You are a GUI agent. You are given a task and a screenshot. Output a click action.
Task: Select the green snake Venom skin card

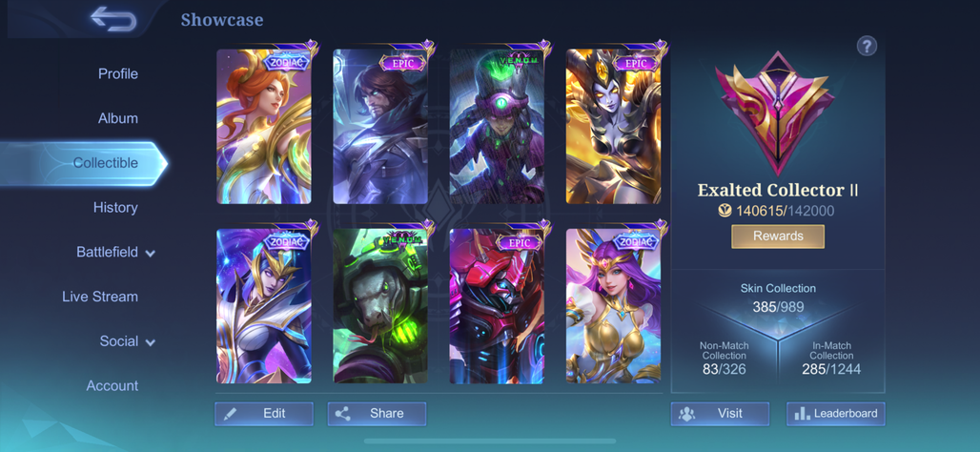pos(380,306)
